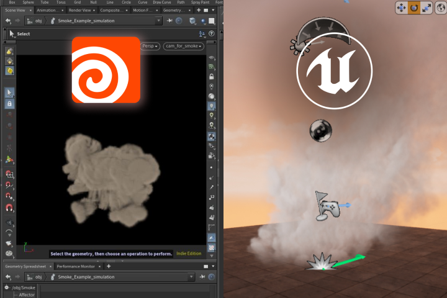The height and width of the screenshot is (298, 447).
Task: Click the Sphere shelf tool
Action: tap(28, 2)
